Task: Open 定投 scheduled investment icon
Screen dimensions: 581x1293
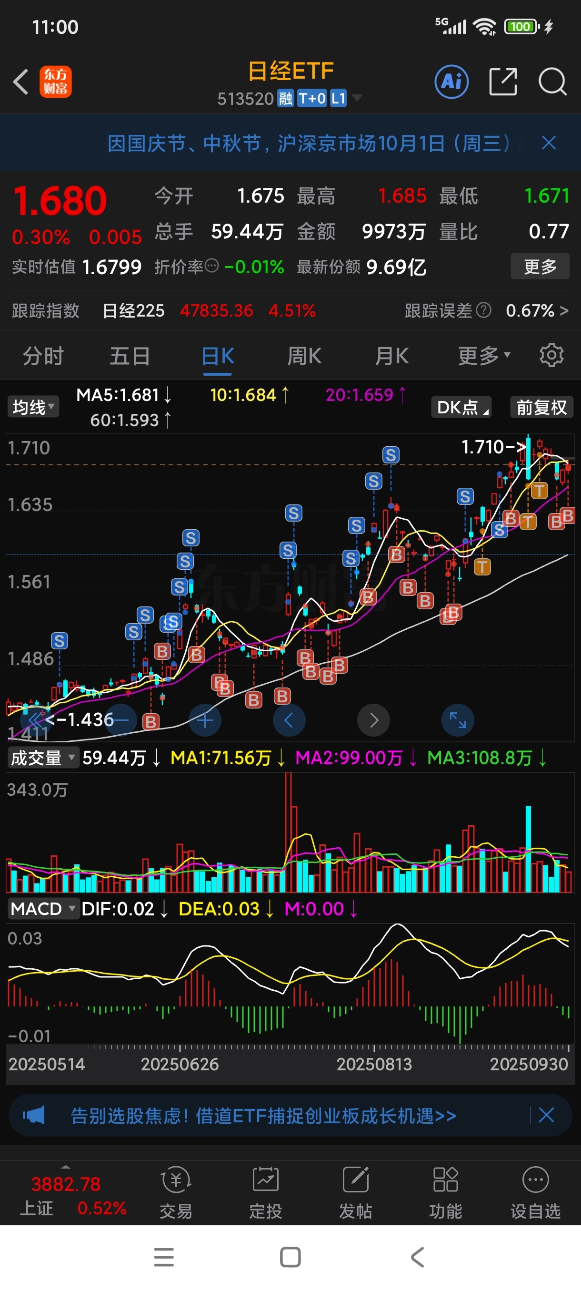Action: tap(266, 1192)
